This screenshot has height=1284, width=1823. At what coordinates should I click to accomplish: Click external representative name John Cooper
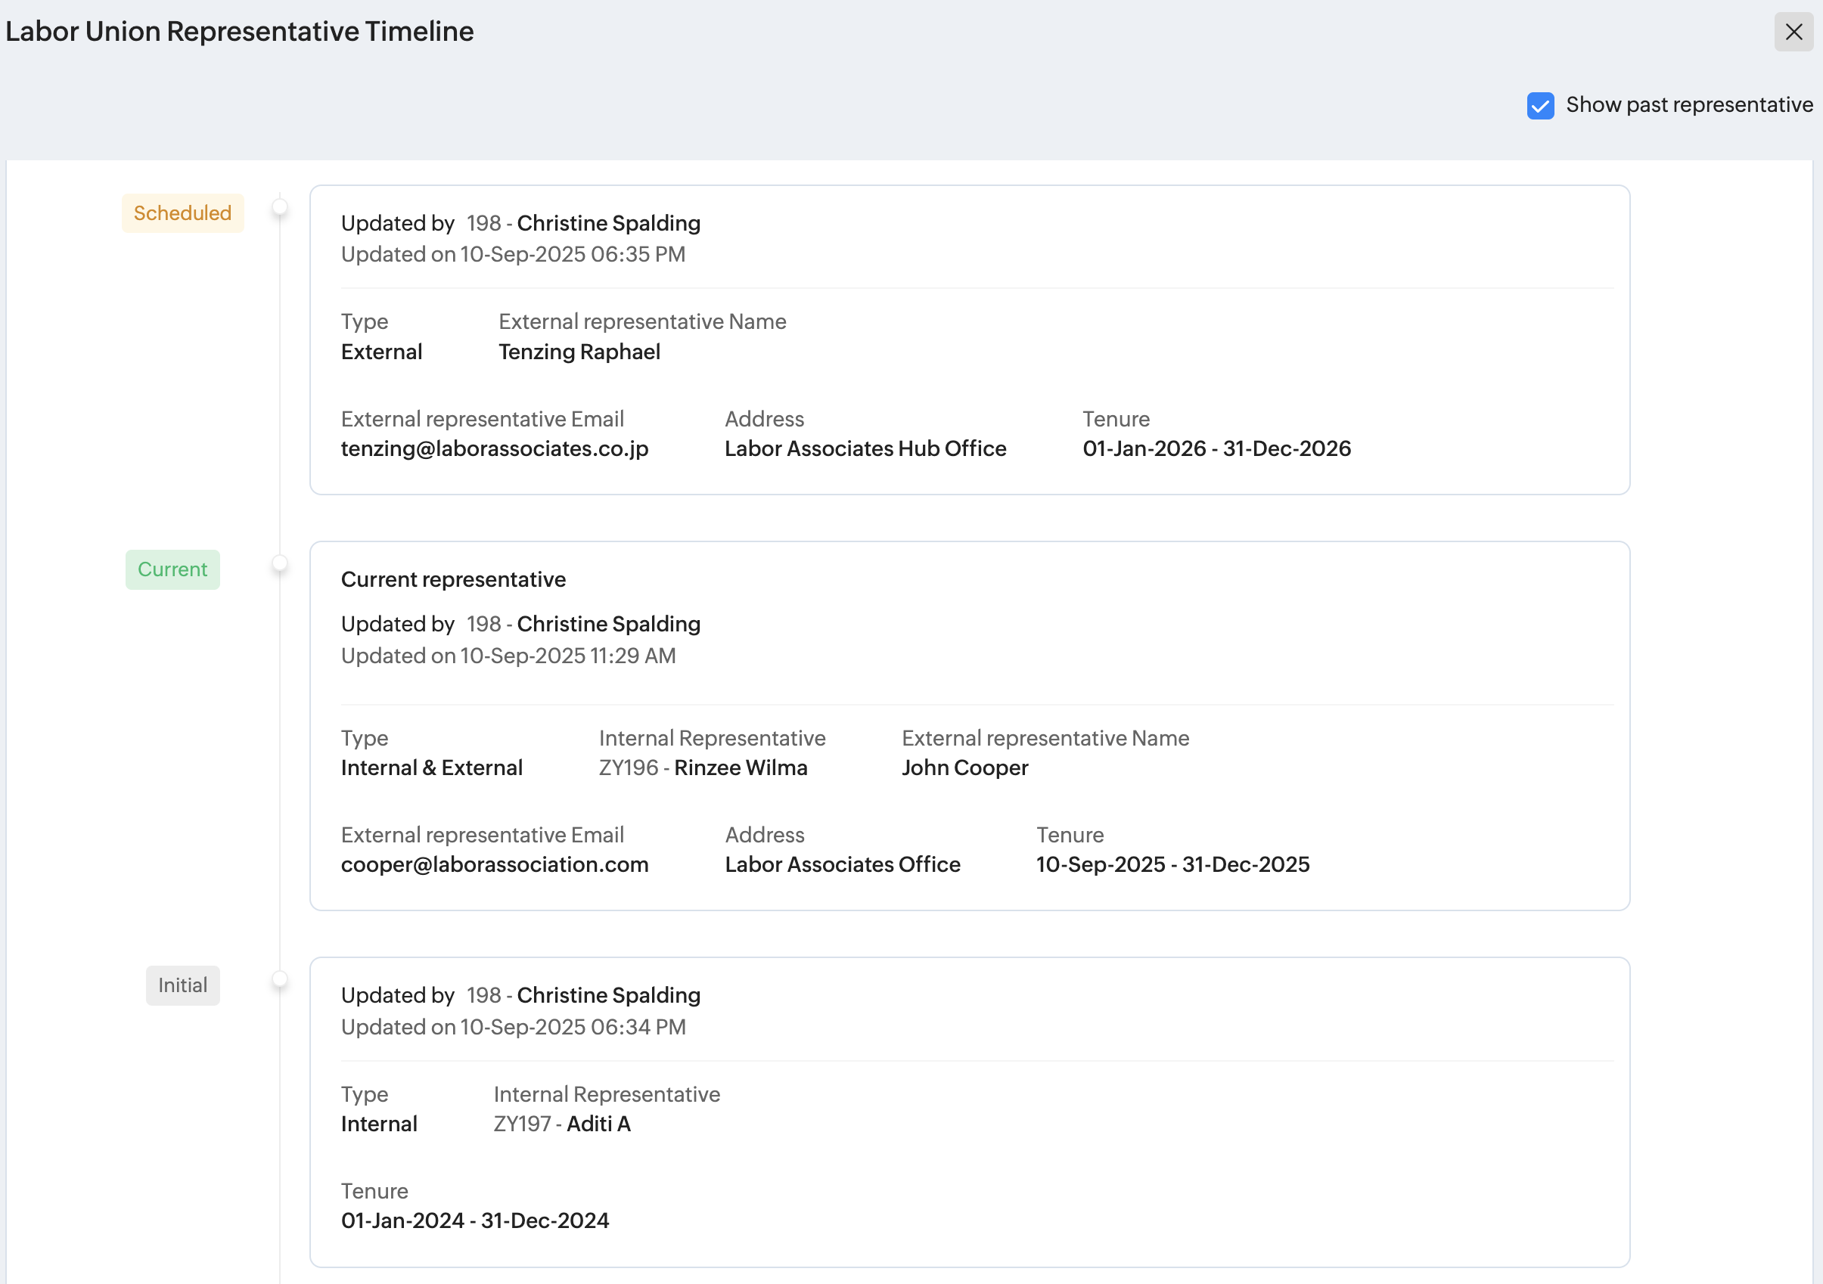pos(964,768)
